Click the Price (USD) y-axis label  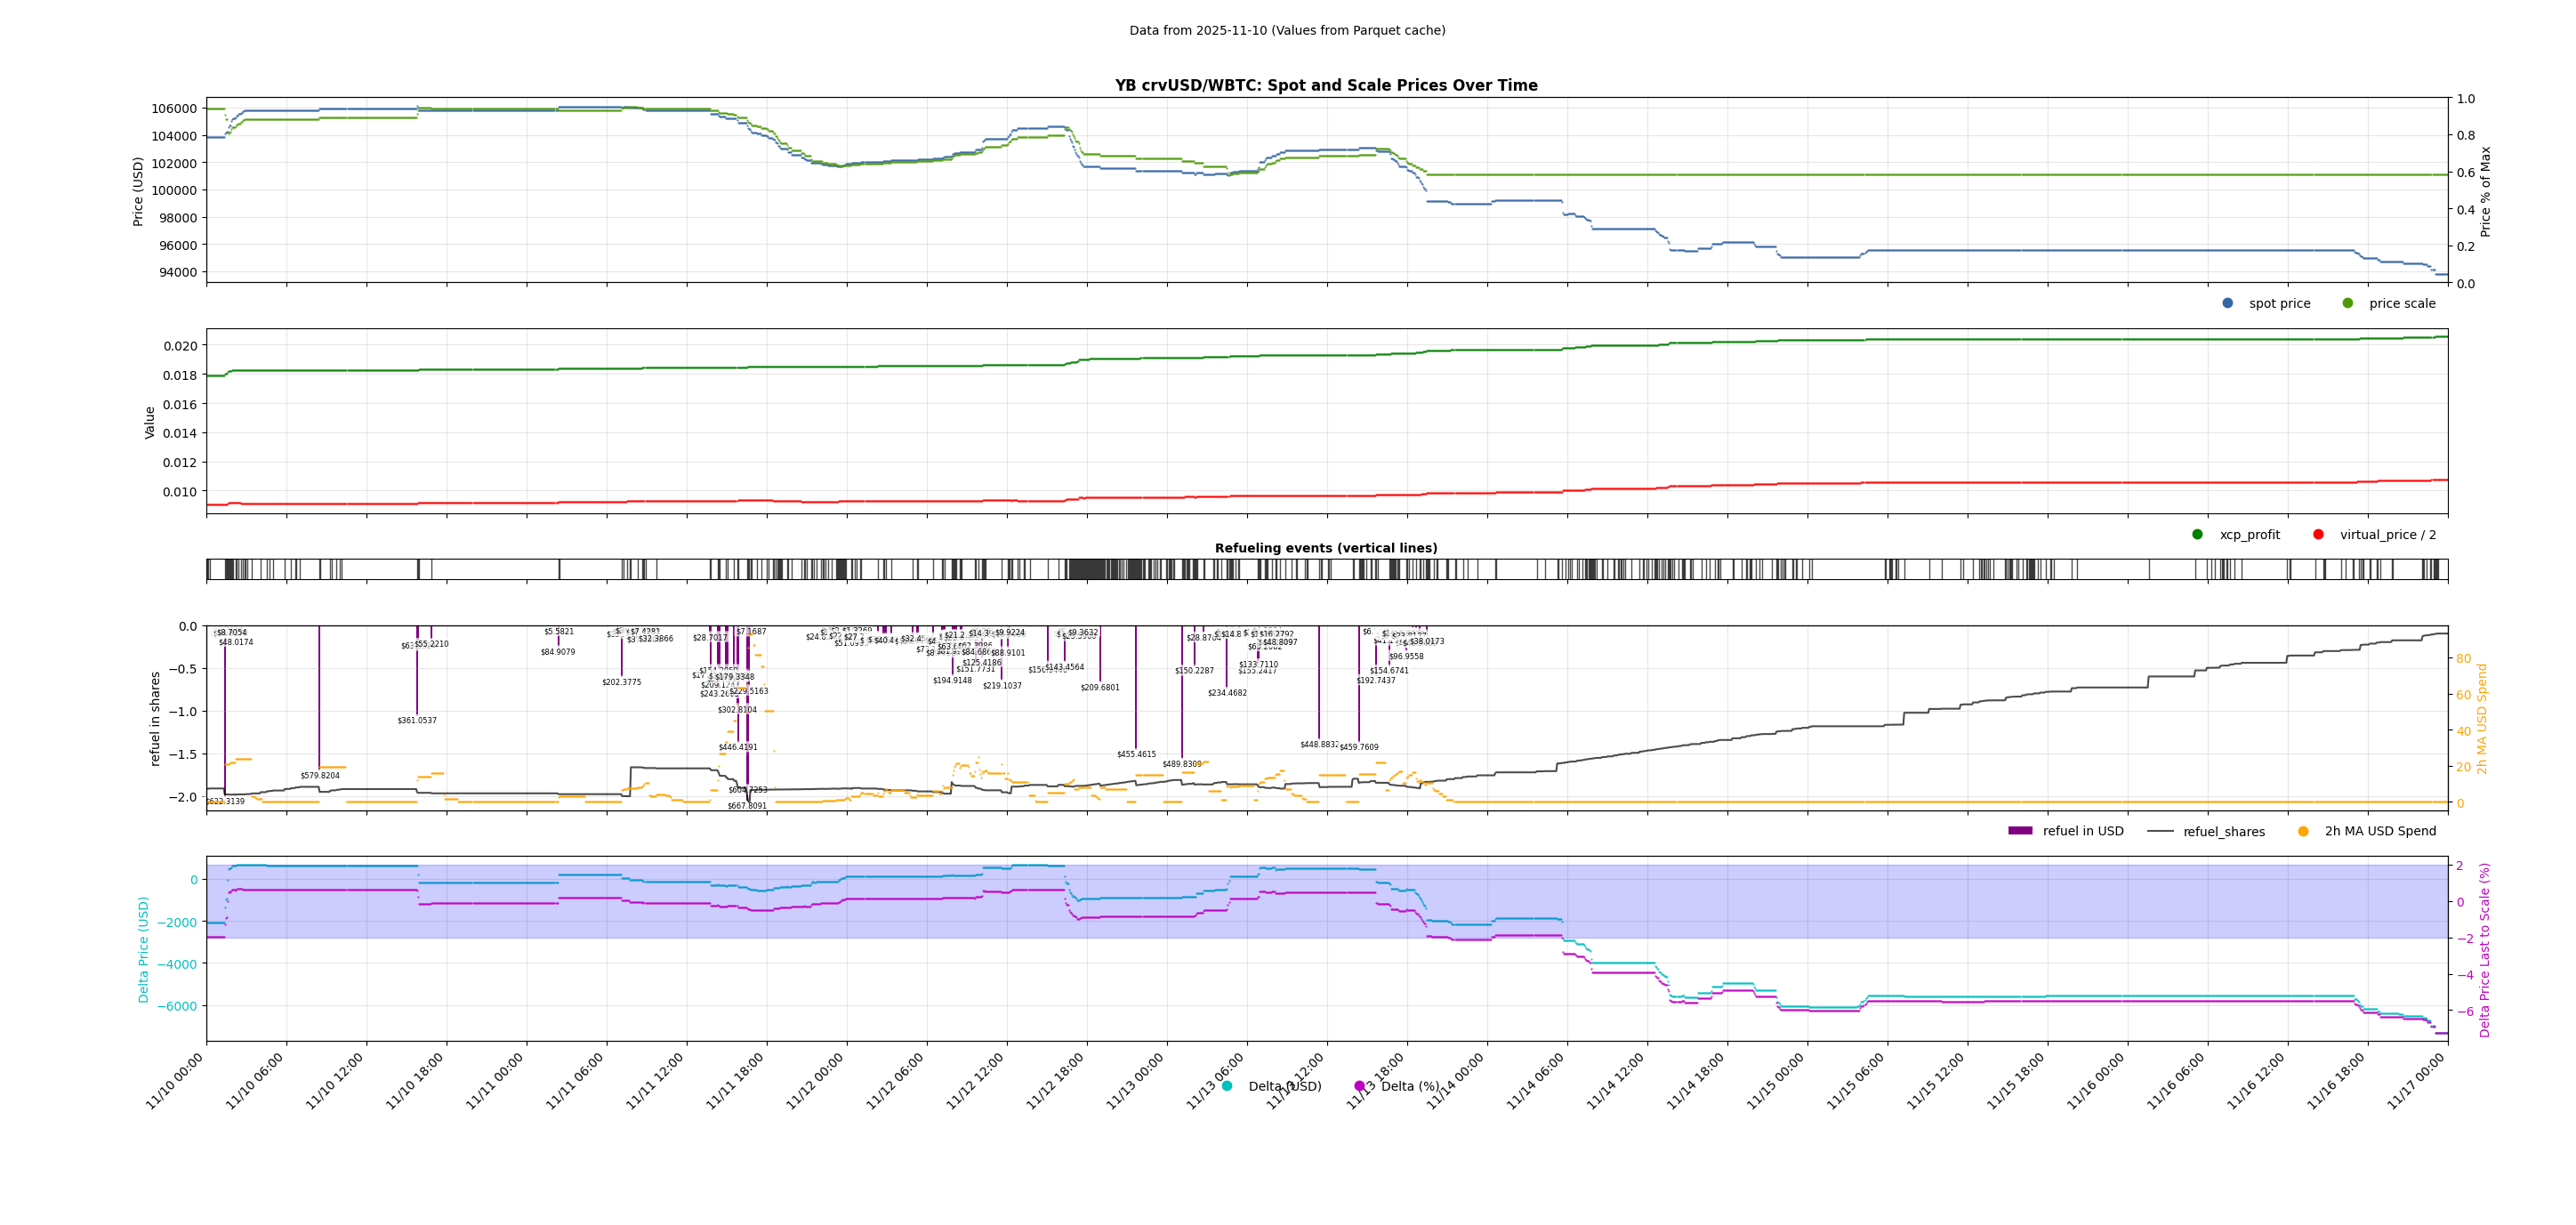(139, 191)
